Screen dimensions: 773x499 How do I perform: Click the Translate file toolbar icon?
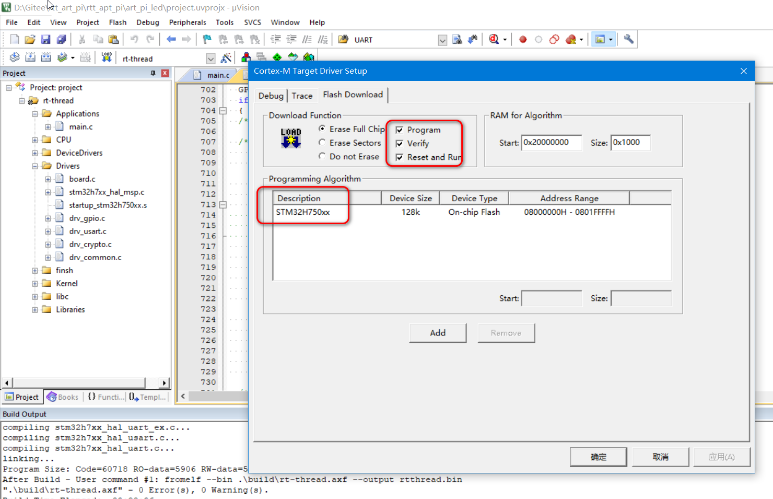(15, 57)
